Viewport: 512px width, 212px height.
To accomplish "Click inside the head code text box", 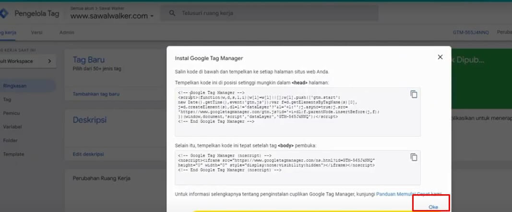I will point(298,112).
